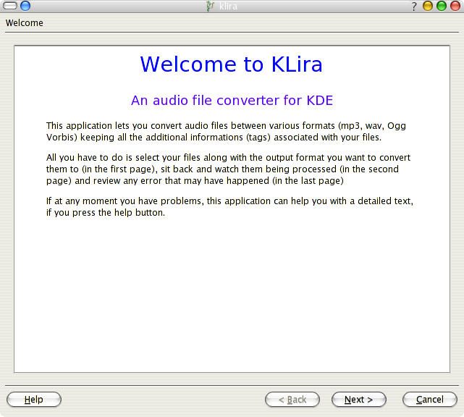Minimize window with yellow button
Screen dimensions: 464x417
428,6
